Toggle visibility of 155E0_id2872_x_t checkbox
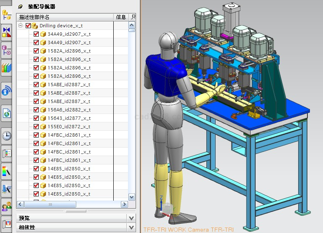 (36, 127)
